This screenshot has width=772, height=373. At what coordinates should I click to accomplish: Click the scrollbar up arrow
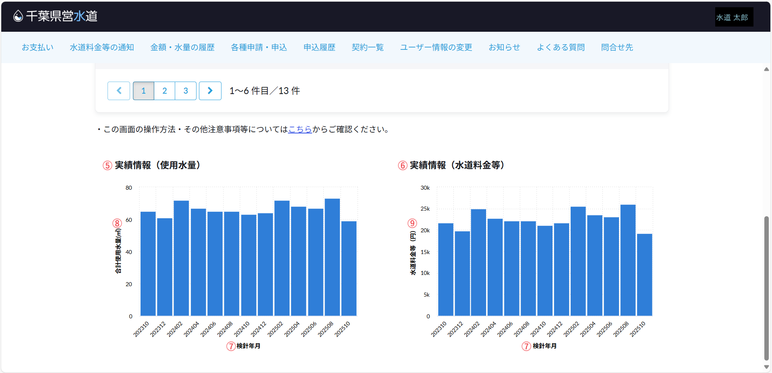tap(766, 69)
